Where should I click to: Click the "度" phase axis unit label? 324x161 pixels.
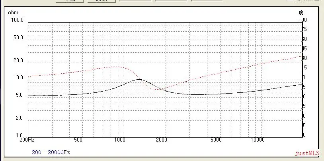click(301, 13)
